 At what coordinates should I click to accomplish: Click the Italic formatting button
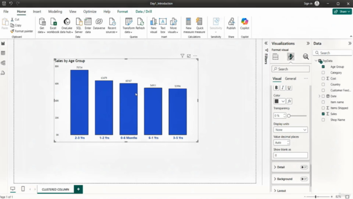pyautogui.click(x=283, y=88)
